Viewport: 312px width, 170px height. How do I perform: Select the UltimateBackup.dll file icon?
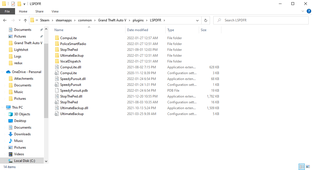click(x=57, y=108)
